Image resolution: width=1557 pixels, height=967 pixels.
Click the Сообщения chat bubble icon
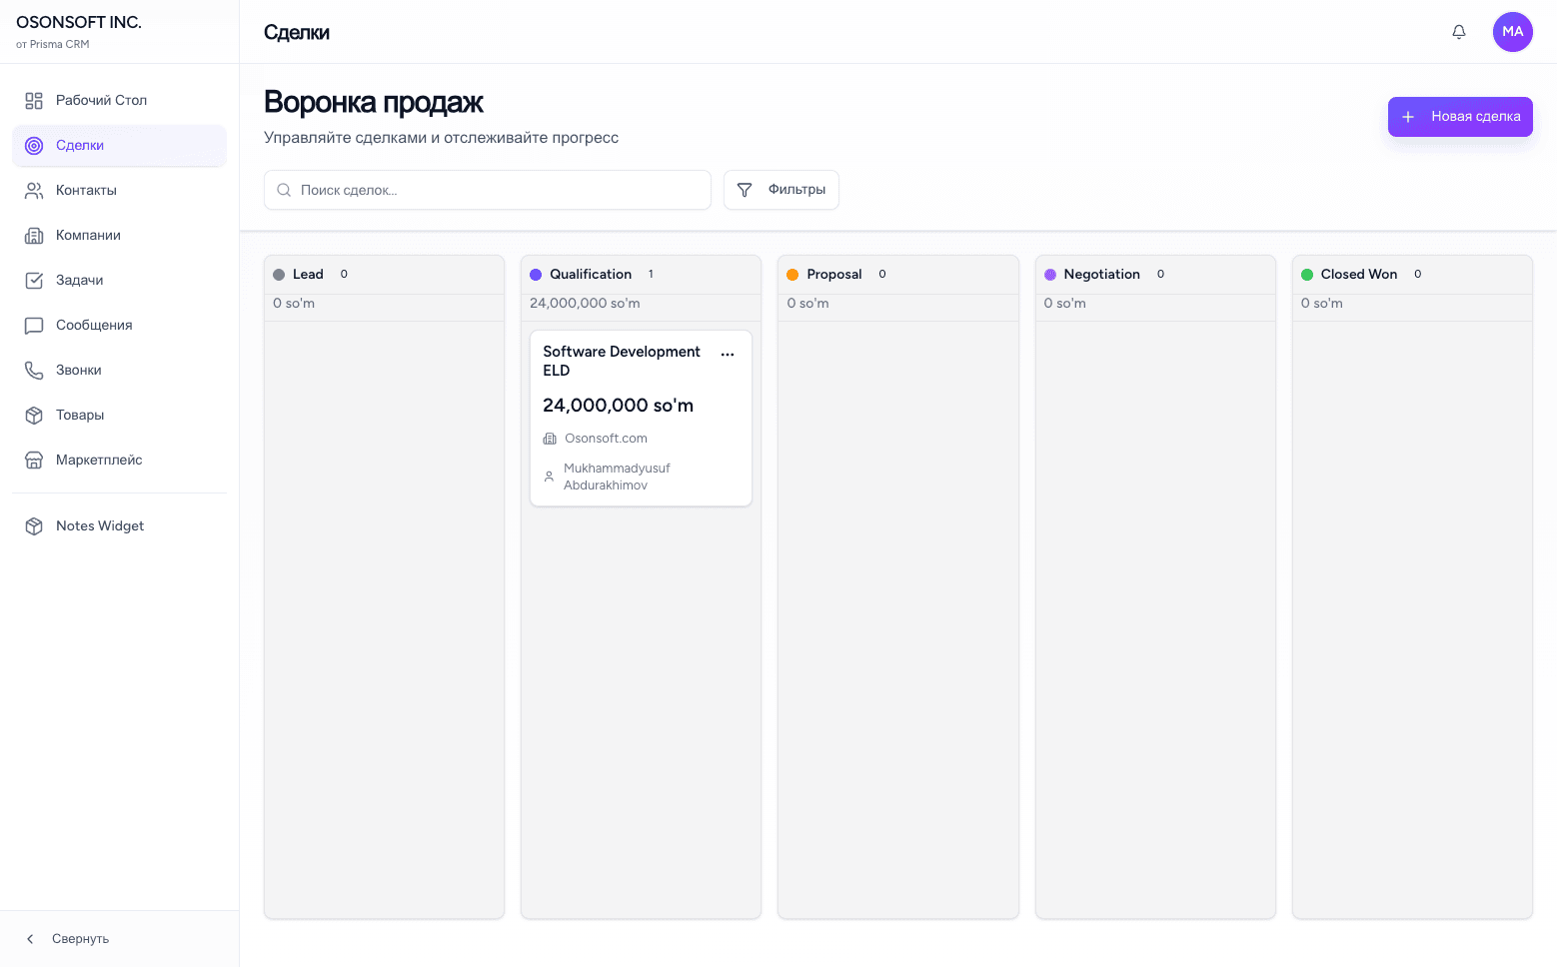tap(34, 325)
